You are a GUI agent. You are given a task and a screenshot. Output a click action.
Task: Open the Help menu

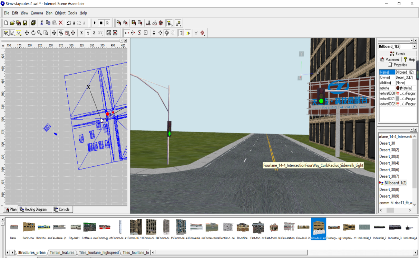coord(83,13)
